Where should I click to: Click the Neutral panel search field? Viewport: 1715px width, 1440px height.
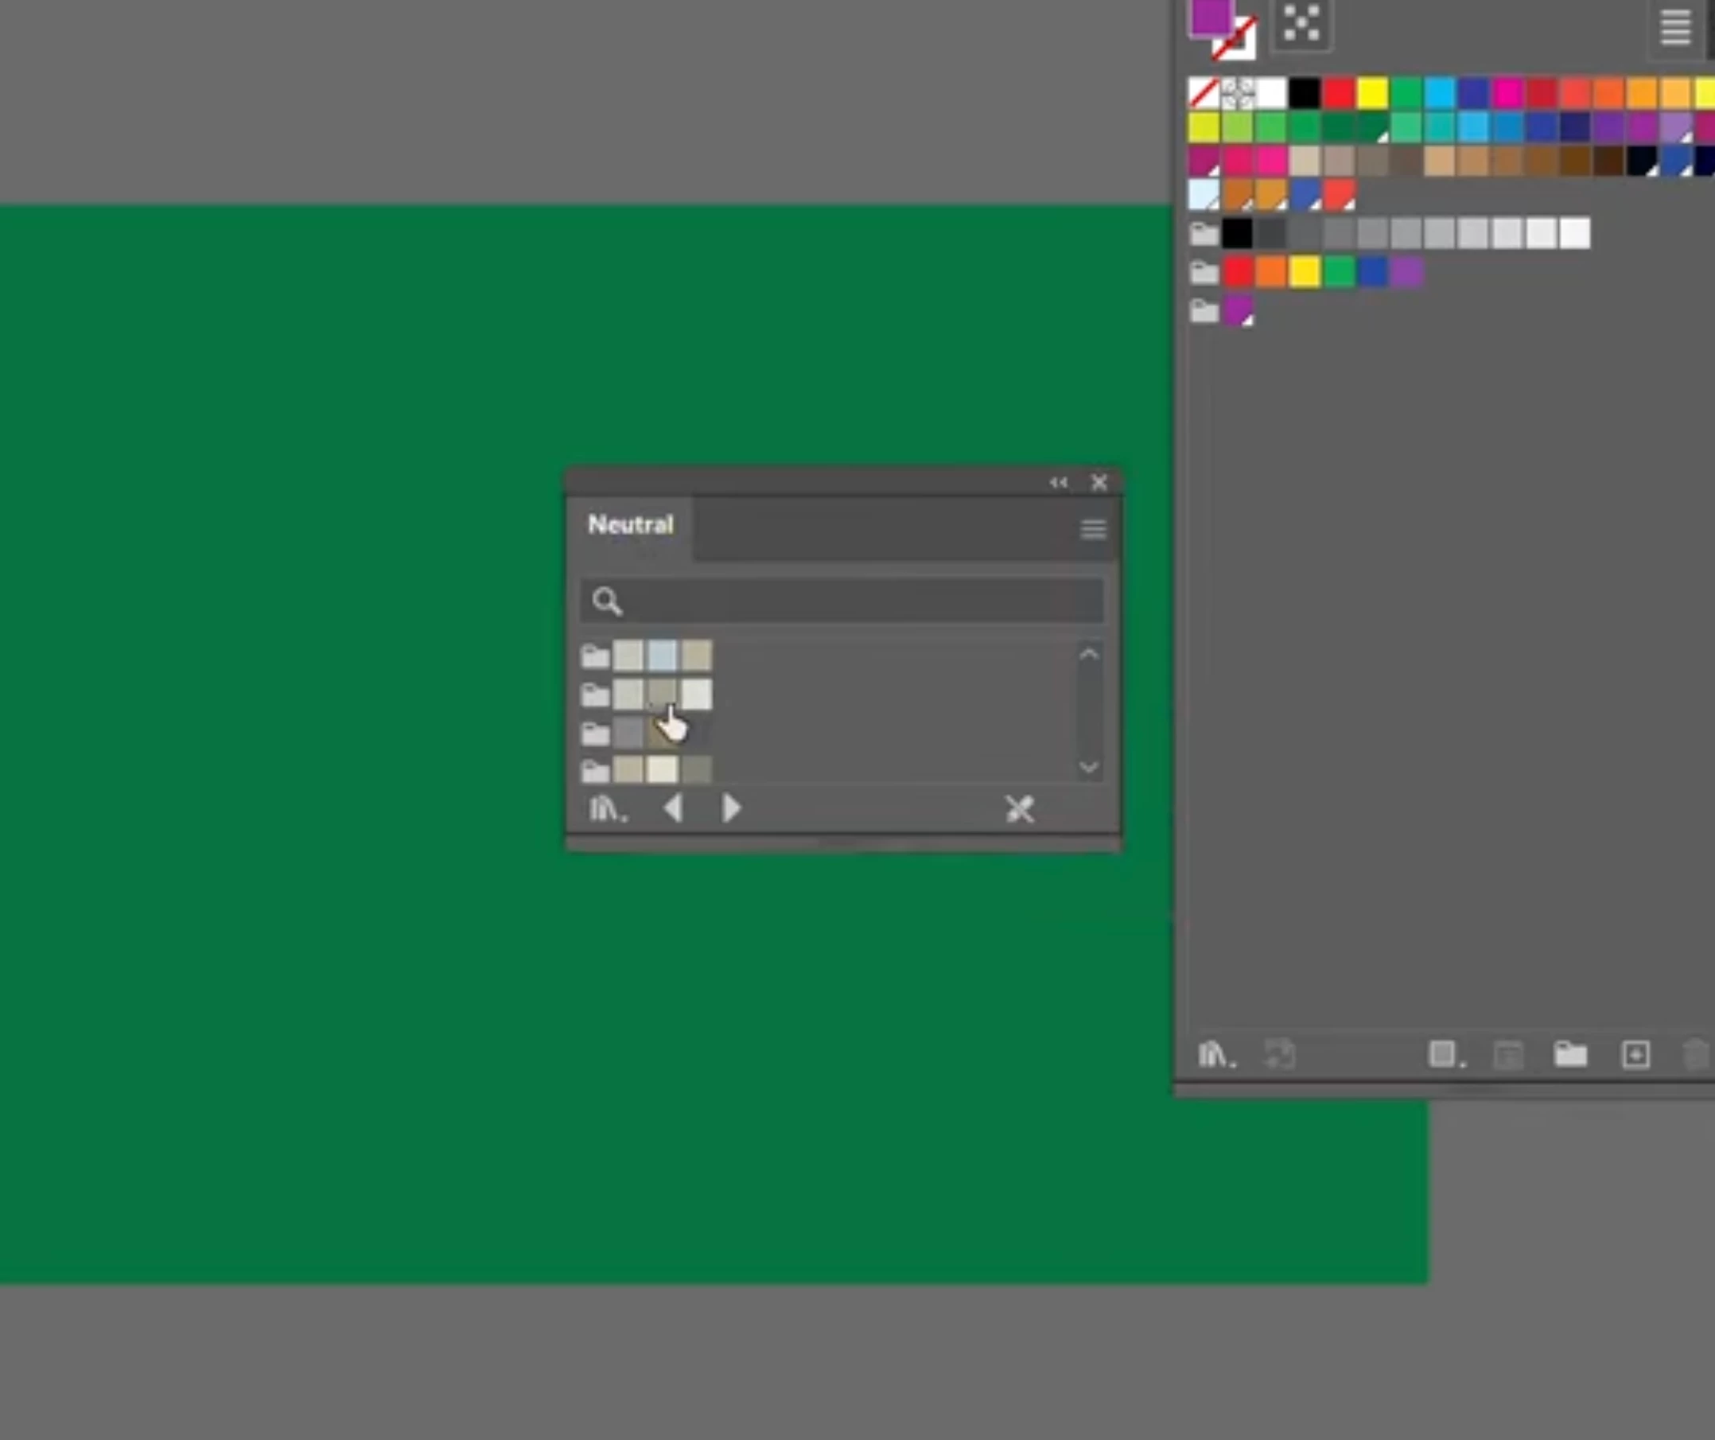[x=842, y=601]
